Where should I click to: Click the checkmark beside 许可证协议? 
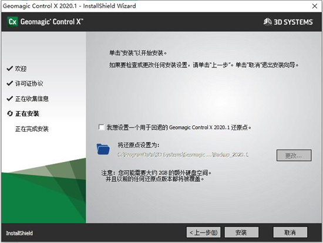[9, 83]
